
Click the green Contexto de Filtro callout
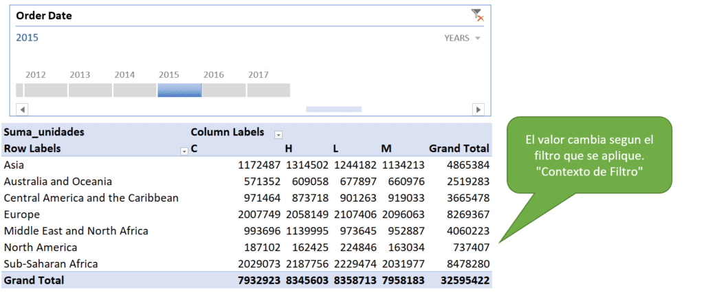[589, 155]
